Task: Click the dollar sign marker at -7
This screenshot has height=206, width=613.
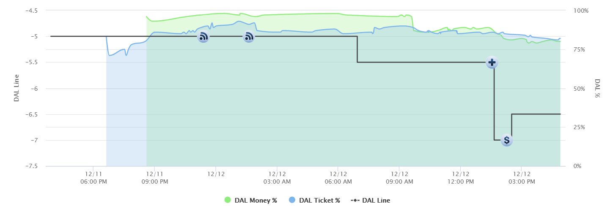Action: 506,140
